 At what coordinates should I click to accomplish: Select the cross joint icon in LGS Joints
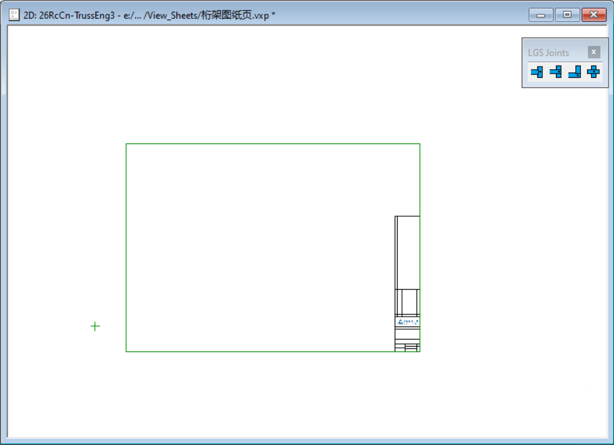pos(593,72)
